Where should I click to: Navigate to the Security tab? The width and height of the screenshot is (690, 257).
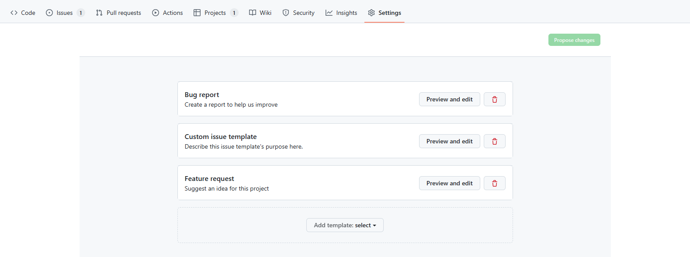tap(298, 13)
